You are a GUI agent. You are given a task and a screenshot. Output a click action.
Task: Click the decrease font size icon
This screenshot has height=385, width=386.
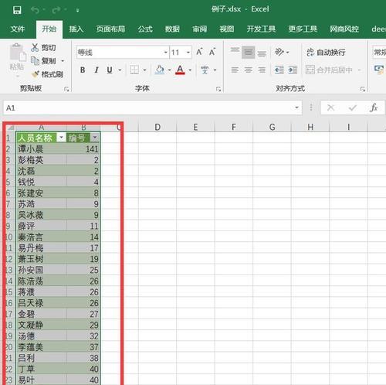(212, 52)
